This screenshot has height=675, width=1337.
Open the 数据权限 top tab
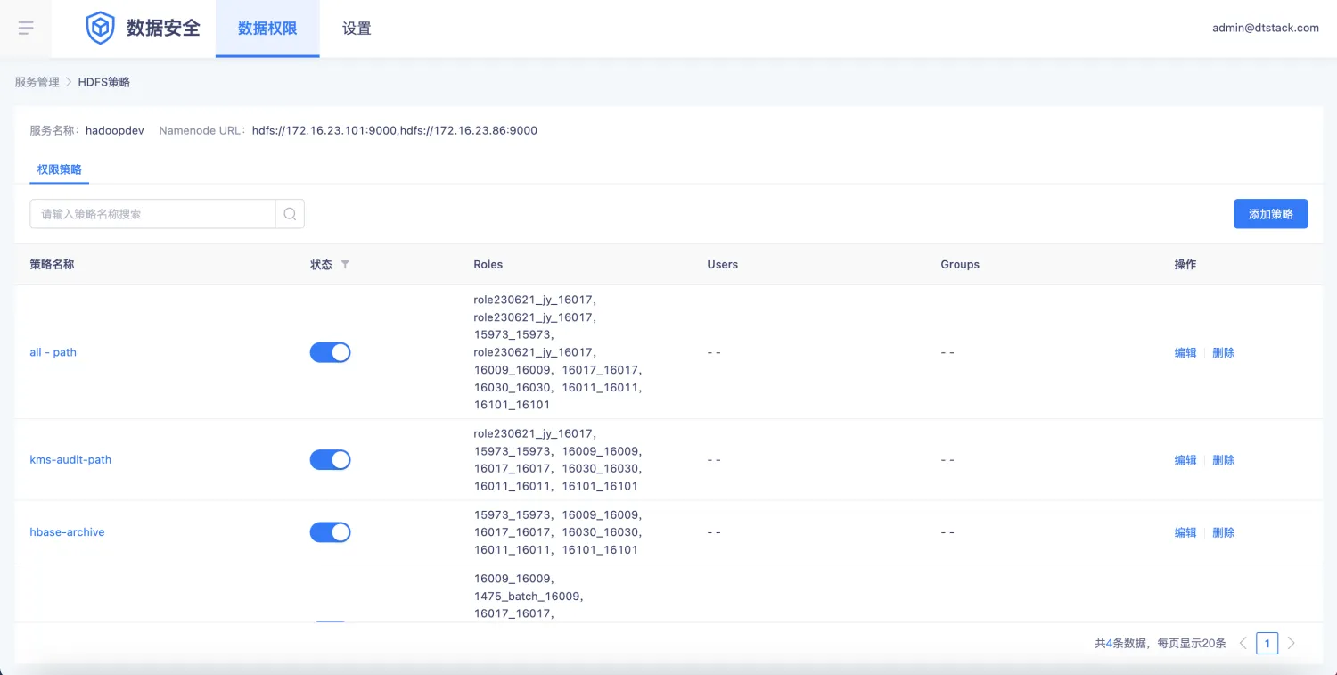tap(267, 29)
